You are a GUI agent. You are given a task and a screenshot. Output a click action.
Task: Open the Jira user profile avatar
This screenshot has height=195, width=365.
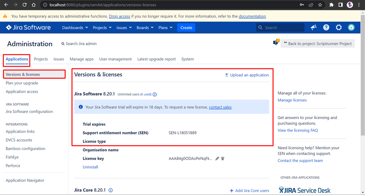click(351, 27)
